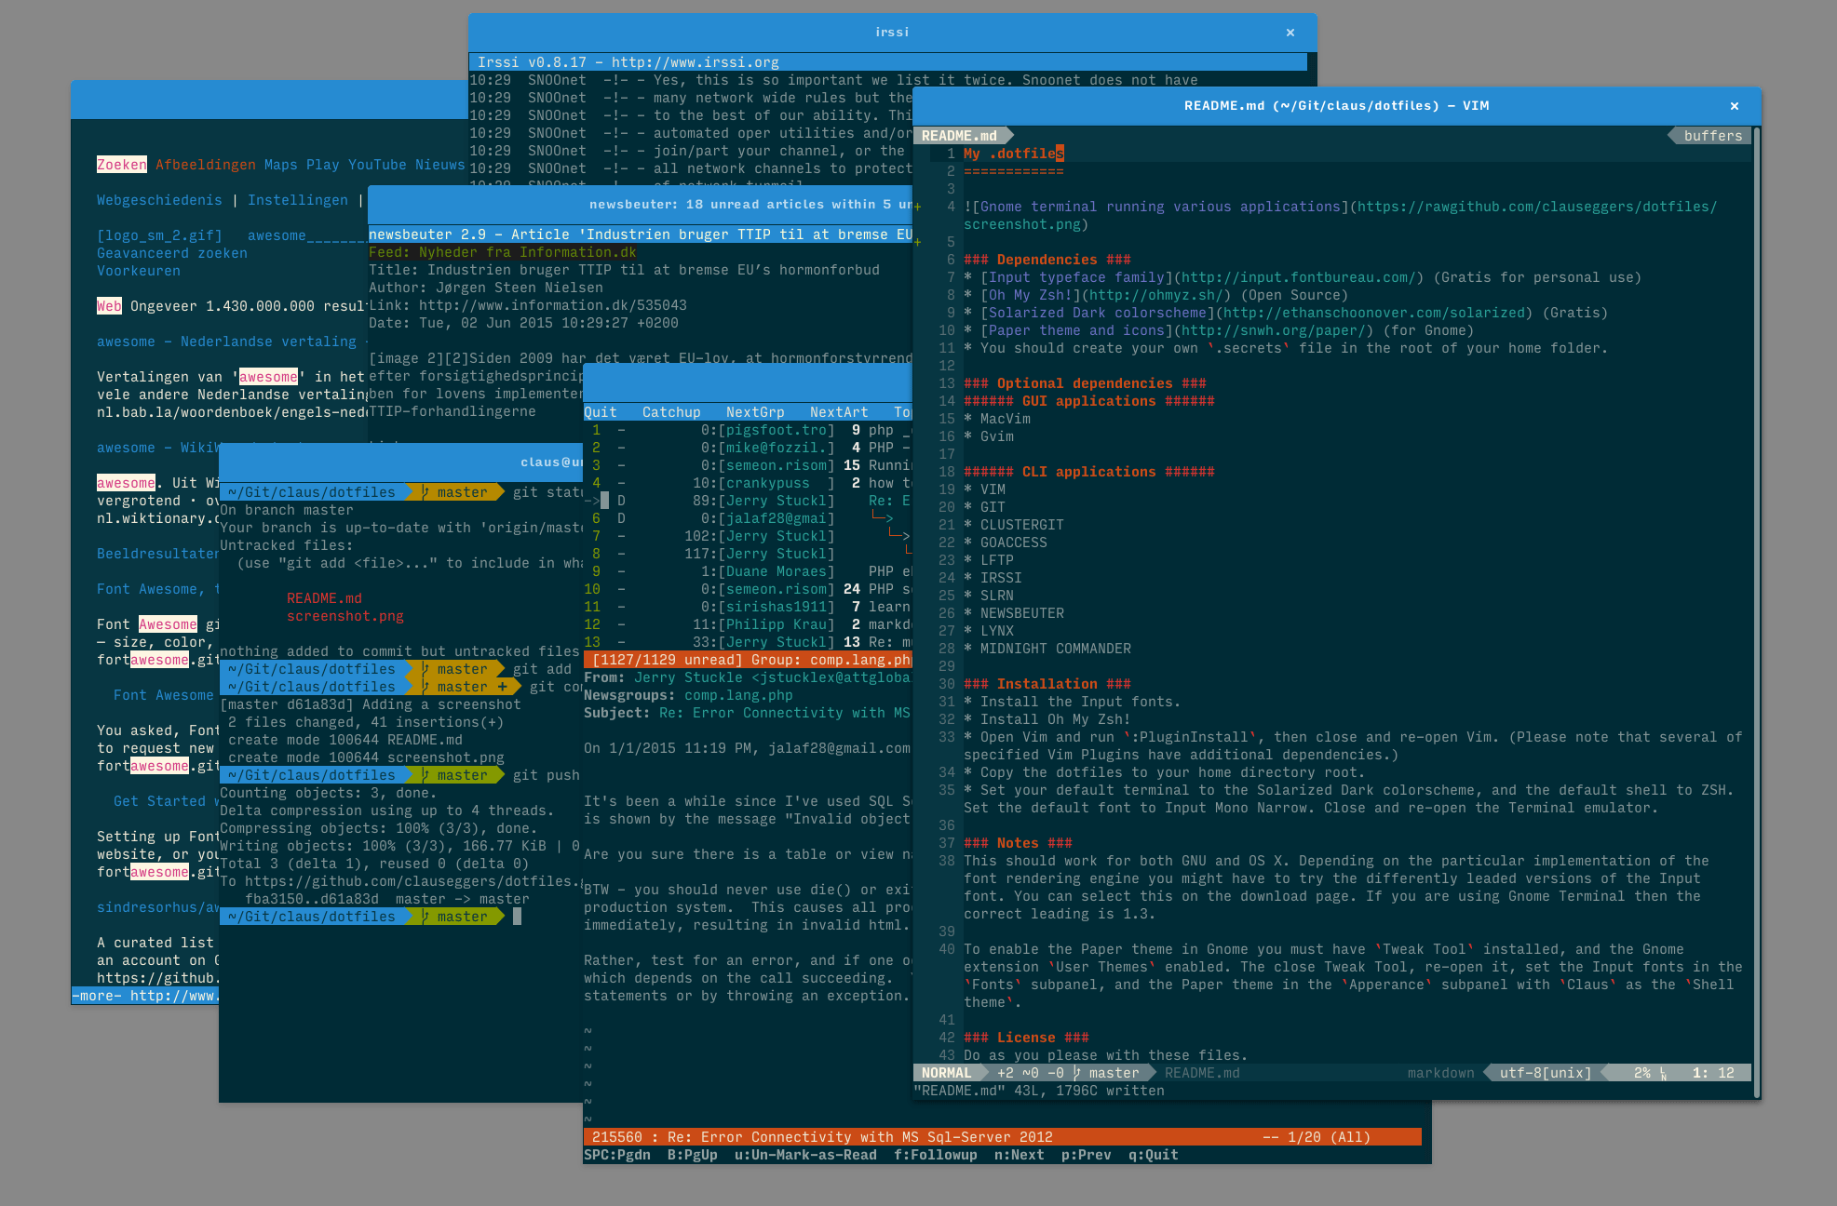Click the yellow plus staged-changes indicator in prompt
Screen dimensions: 1837x1206
tap(503, 687)
